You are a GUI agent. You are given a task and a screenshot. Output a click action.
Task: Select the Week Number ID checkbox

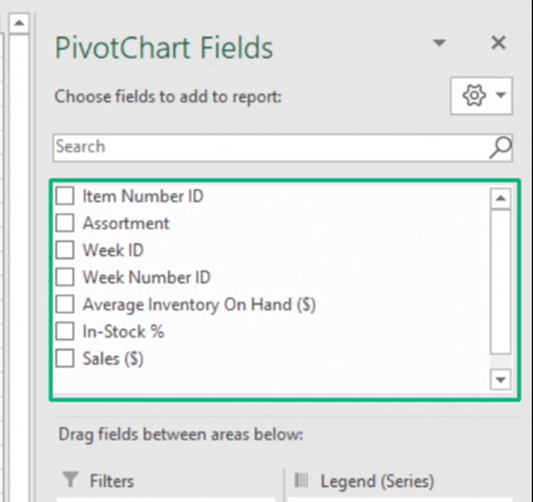coord(65,277)
